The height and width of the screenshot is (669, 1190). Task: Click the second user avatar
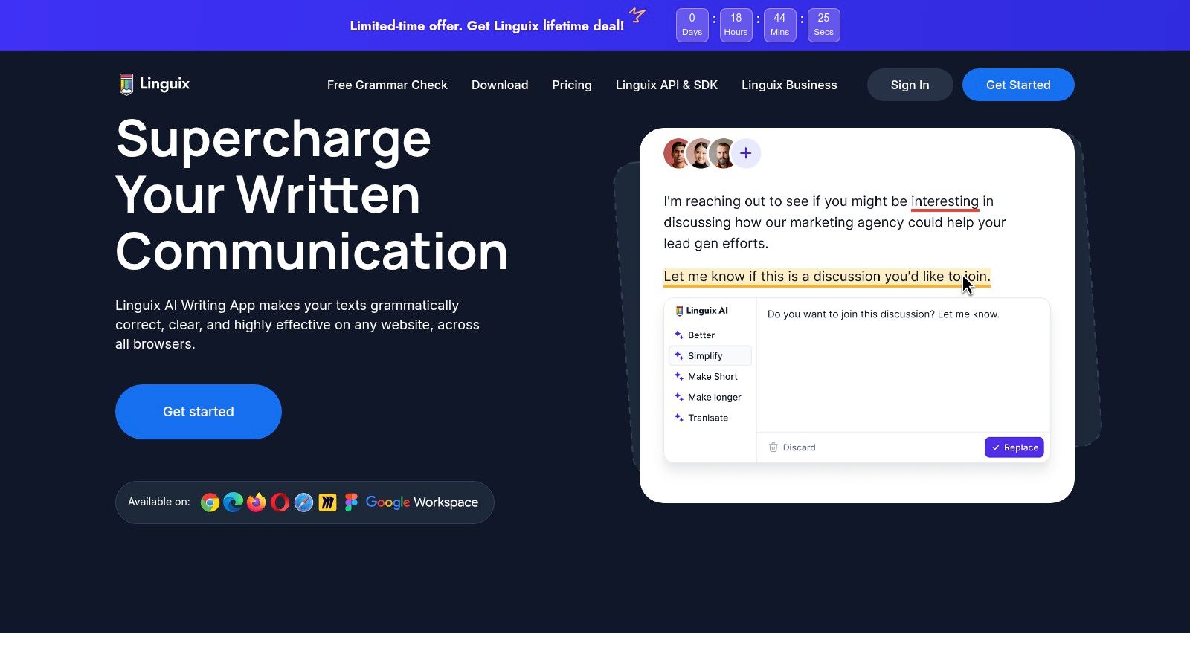[x=700, y=154]
